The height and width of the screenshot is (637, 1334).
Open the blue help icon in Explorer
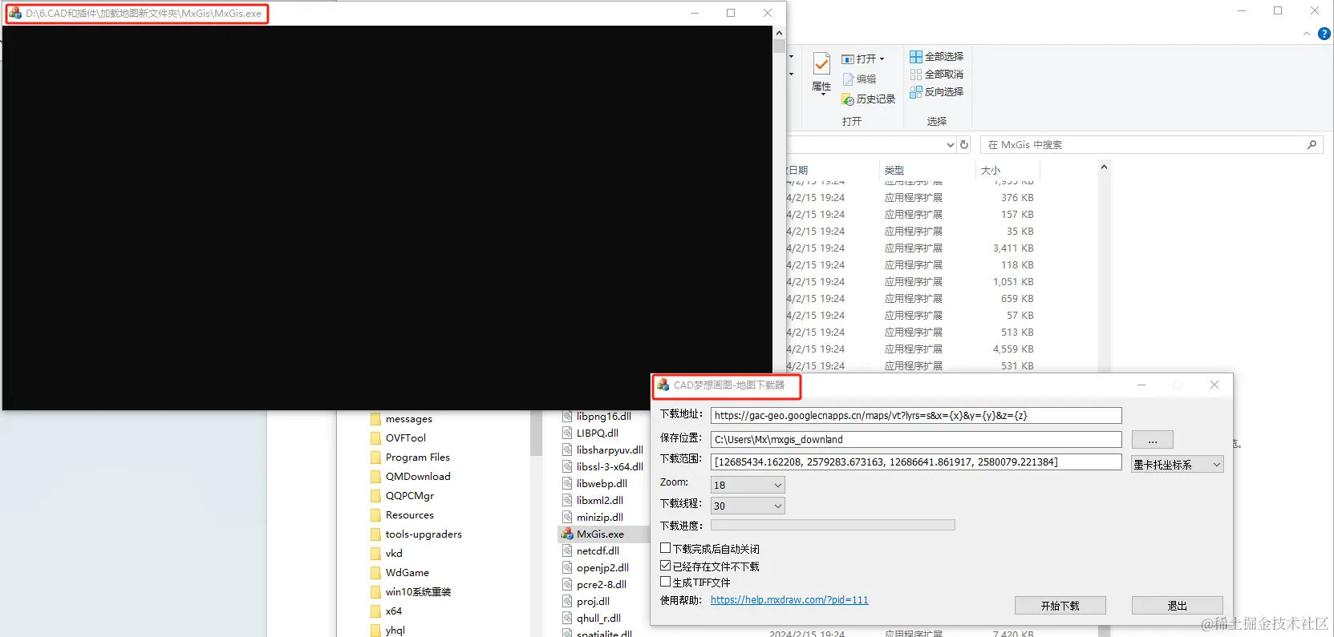[x=1324, y=34]
